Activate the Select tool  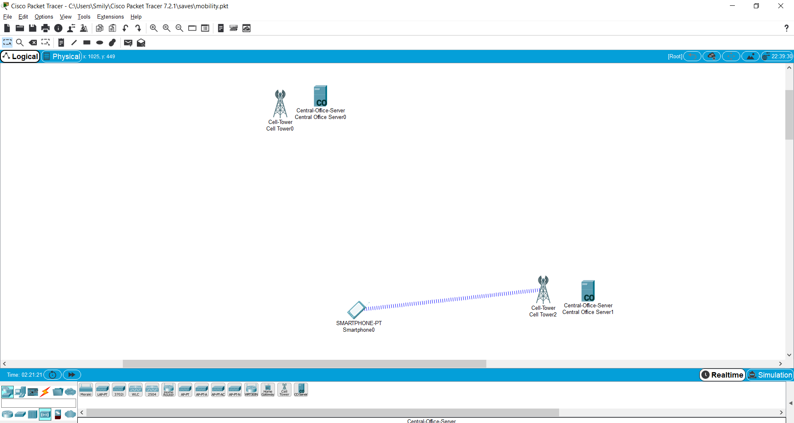click(7, 43)
